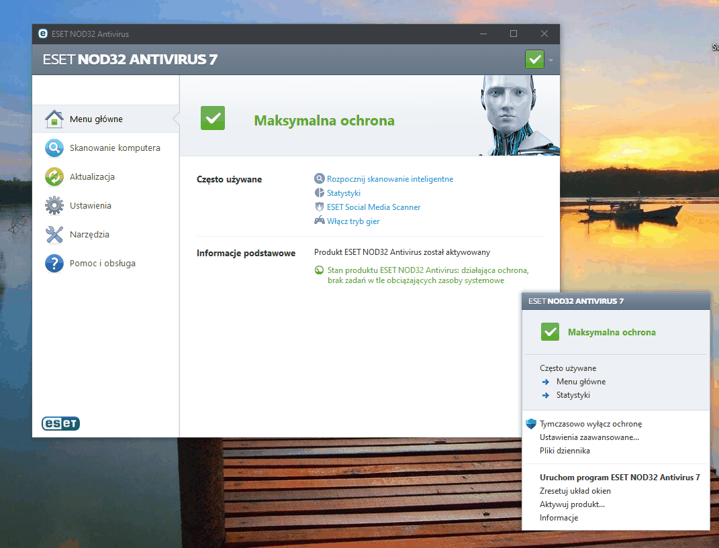Click Maksymalna ochrona heading in main window
The height and width of the screenshot is (548, 719).
(324, 121)
